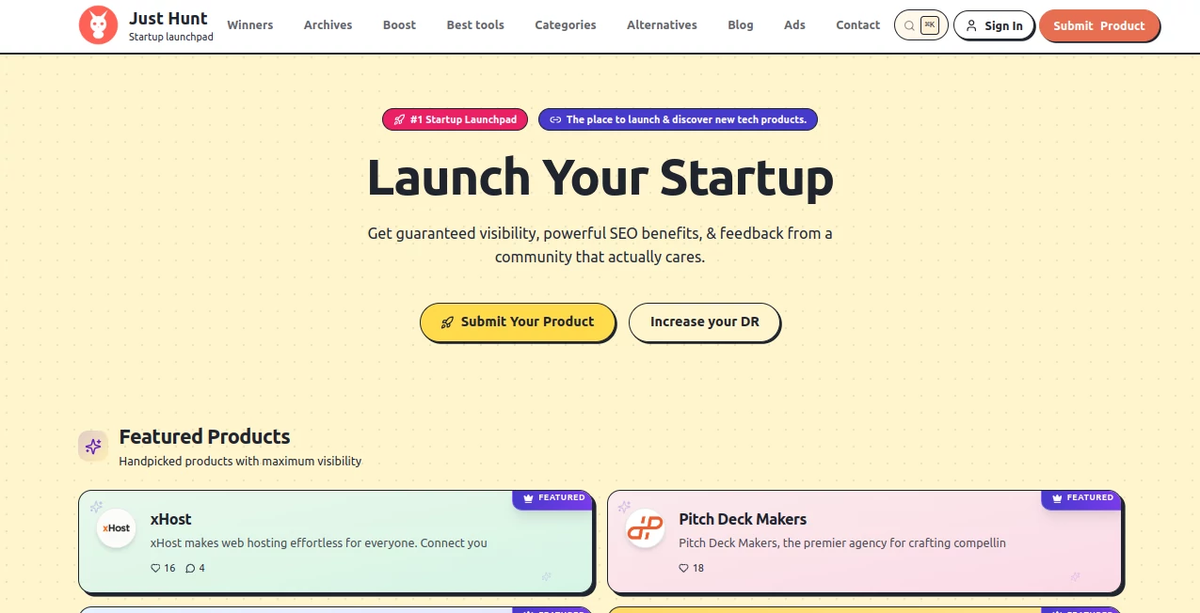1200x613 pixels.
Task: Open the Winners page
Action: point(250,24)
